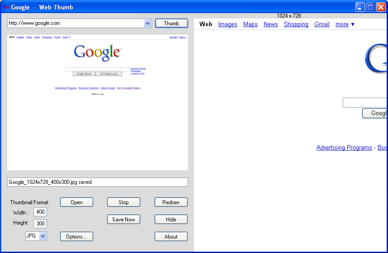The width and height of the screenshot is (388, 253).
Task: Click the '1024 x 728' size label
Action: [x=289, y=16]
